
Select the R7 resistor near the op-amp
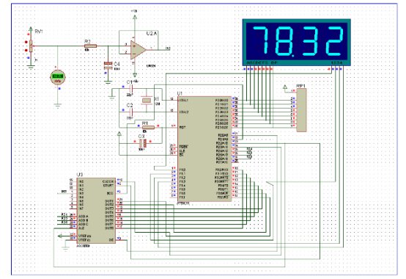91,46
